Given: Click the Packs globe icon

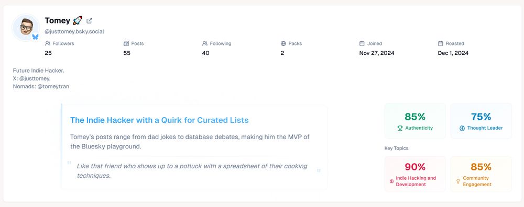Looking at the screenshot, I should (x=283, y=43).
